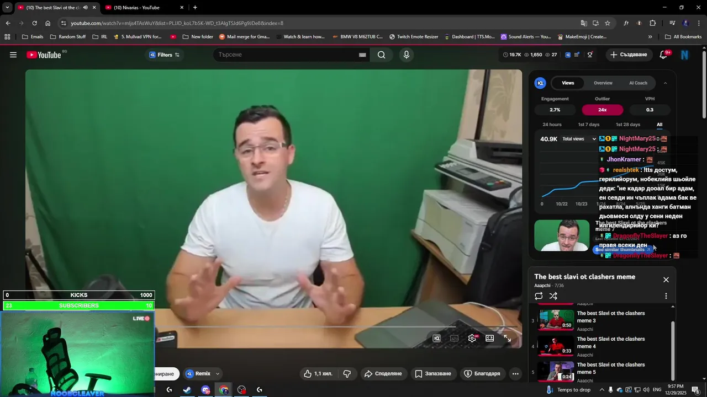This screenshot has height=397, width=707.
Task: Close the playlist panel
Action: pos(666,280)
